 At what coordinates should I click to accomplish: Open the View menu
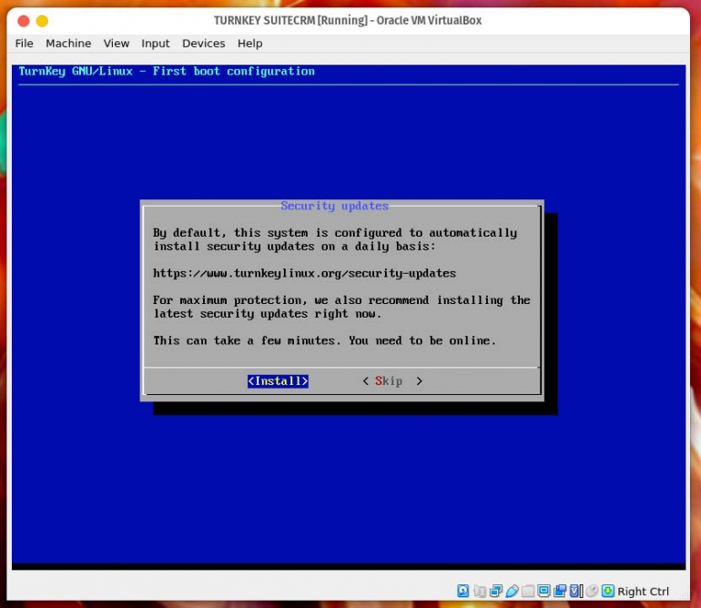click(x=117, y=44)
